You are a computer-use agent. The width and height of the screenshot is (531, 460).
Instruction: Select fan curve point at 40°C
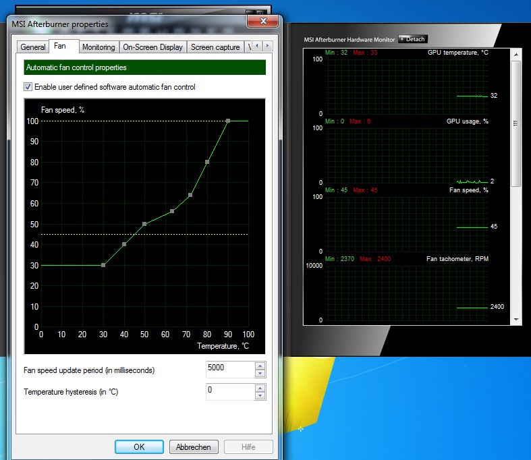point(124,244)
